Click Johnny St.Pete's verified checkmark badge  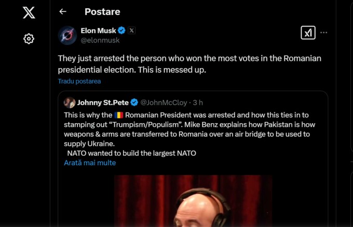pos(134,102)
